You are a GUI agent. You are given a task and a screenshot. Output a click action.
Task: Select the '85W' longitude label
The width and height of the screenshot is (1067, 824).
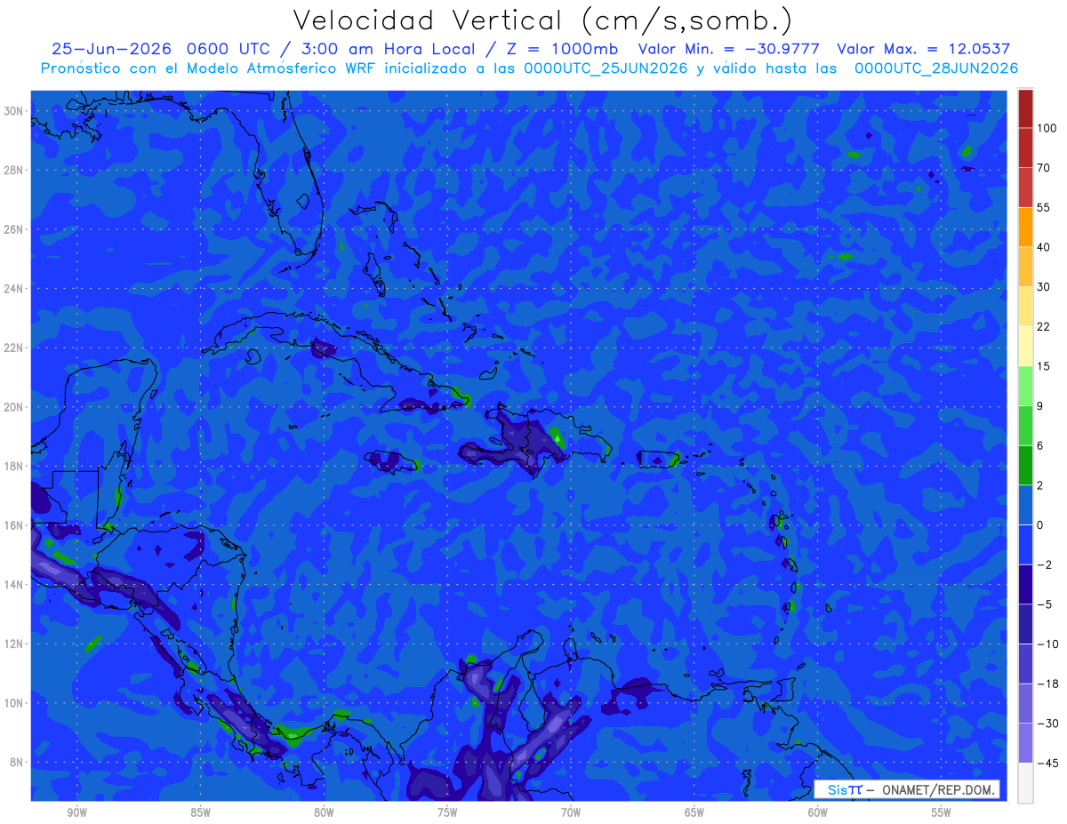point(200,812)
